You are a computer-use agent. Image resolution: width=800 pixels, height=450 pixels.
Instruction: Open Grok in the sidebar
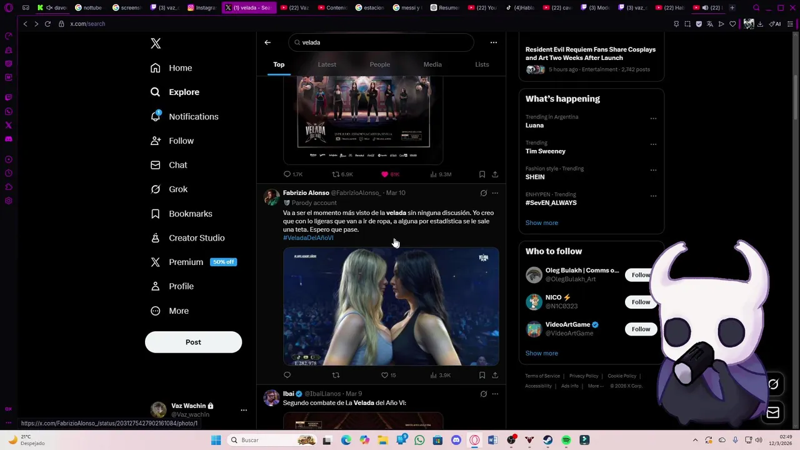169,189
